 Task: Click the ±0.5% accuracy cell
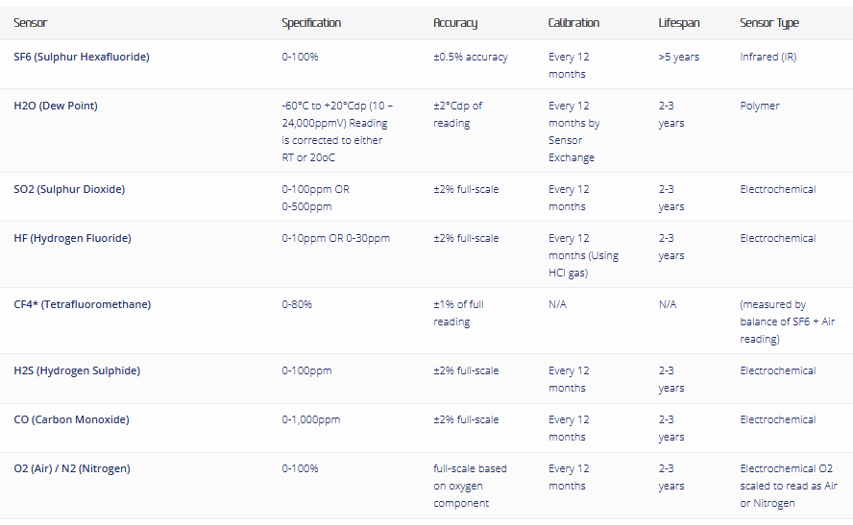tap(471, 57)
